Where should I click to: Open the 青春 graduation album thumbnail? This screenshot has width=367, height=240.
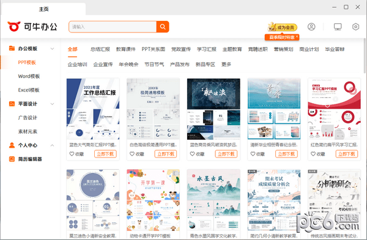click(x=274, y=109)
